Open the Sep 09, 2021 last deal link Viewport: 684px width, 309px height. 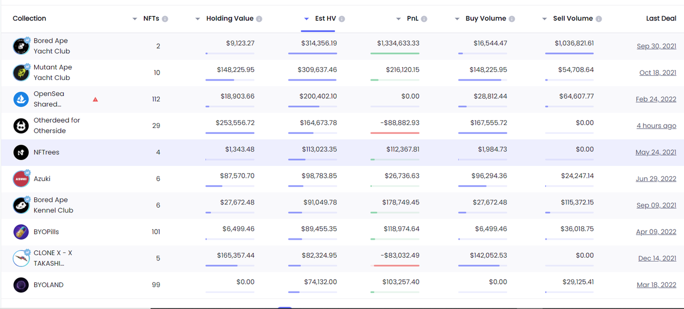click(x=657, y=205)
